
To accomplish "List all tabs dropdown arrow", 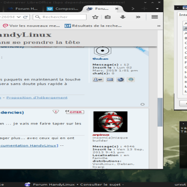I will (157, 9).
